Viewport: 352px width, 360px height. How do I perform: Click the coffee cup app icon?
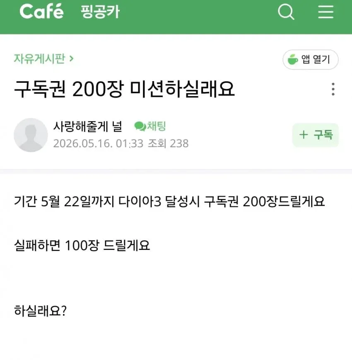click(293, 60)
